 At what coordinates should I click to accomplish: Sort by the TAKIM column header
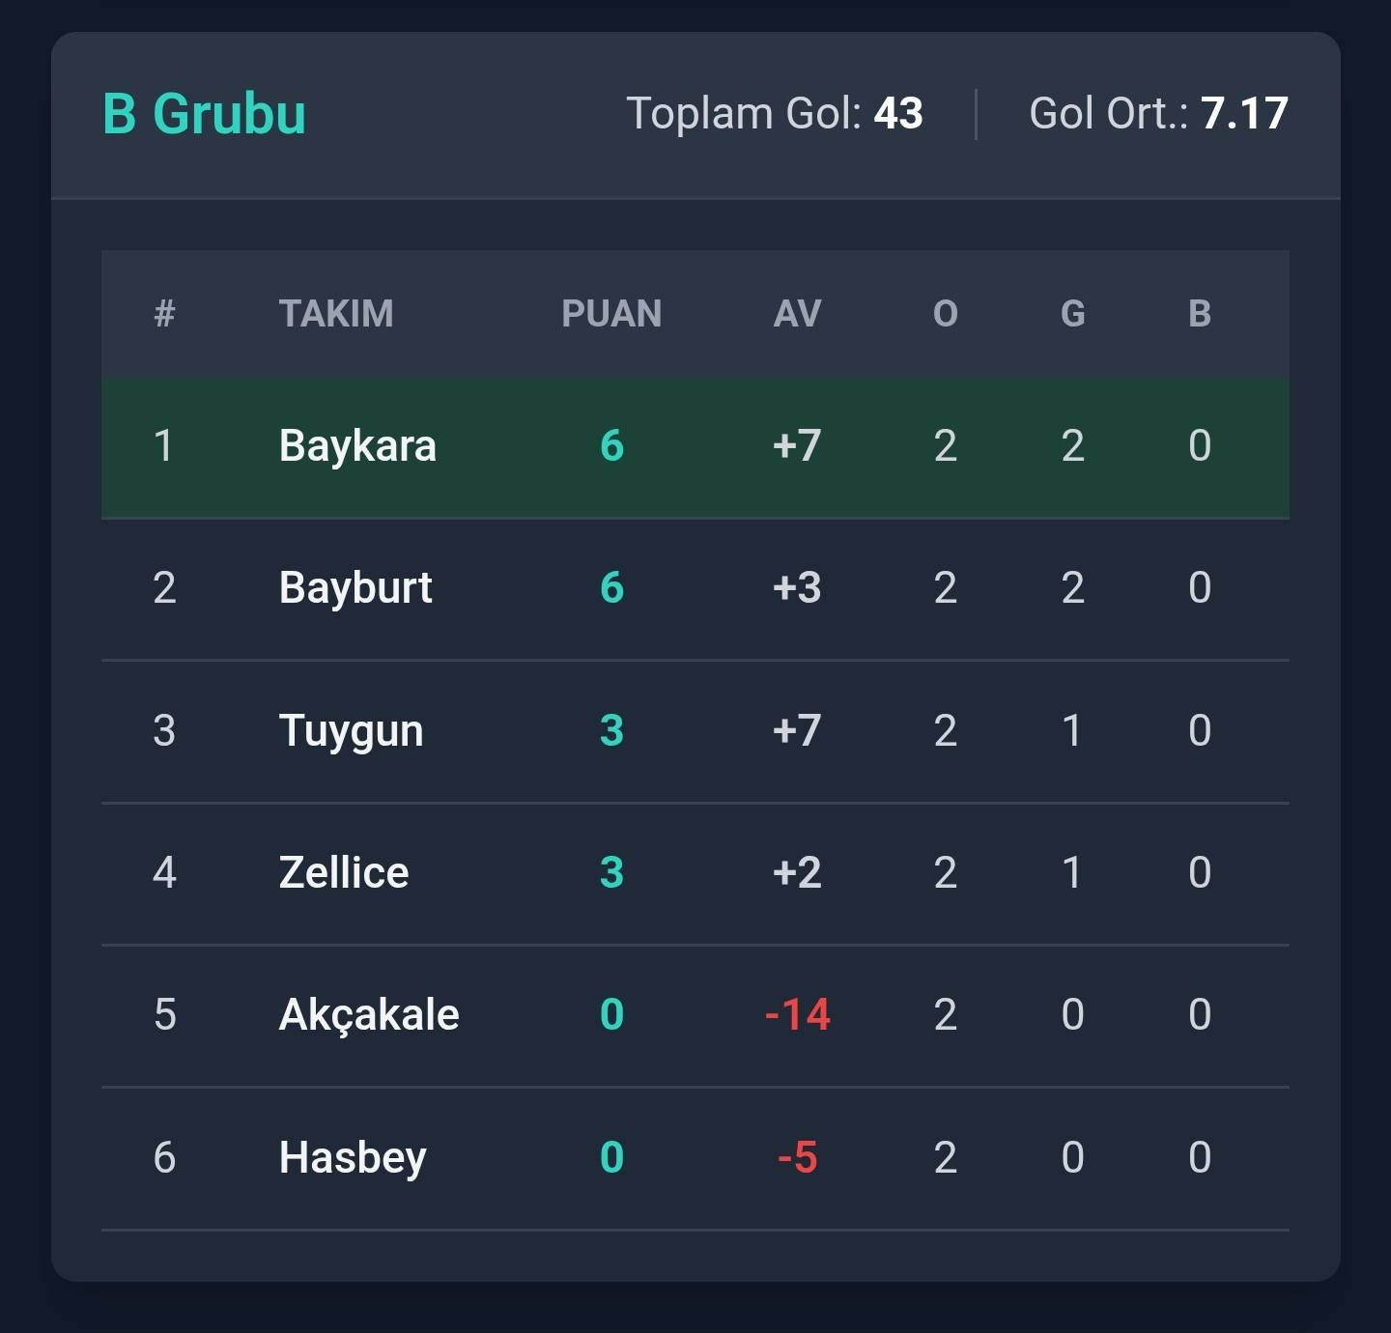(335, 314)
